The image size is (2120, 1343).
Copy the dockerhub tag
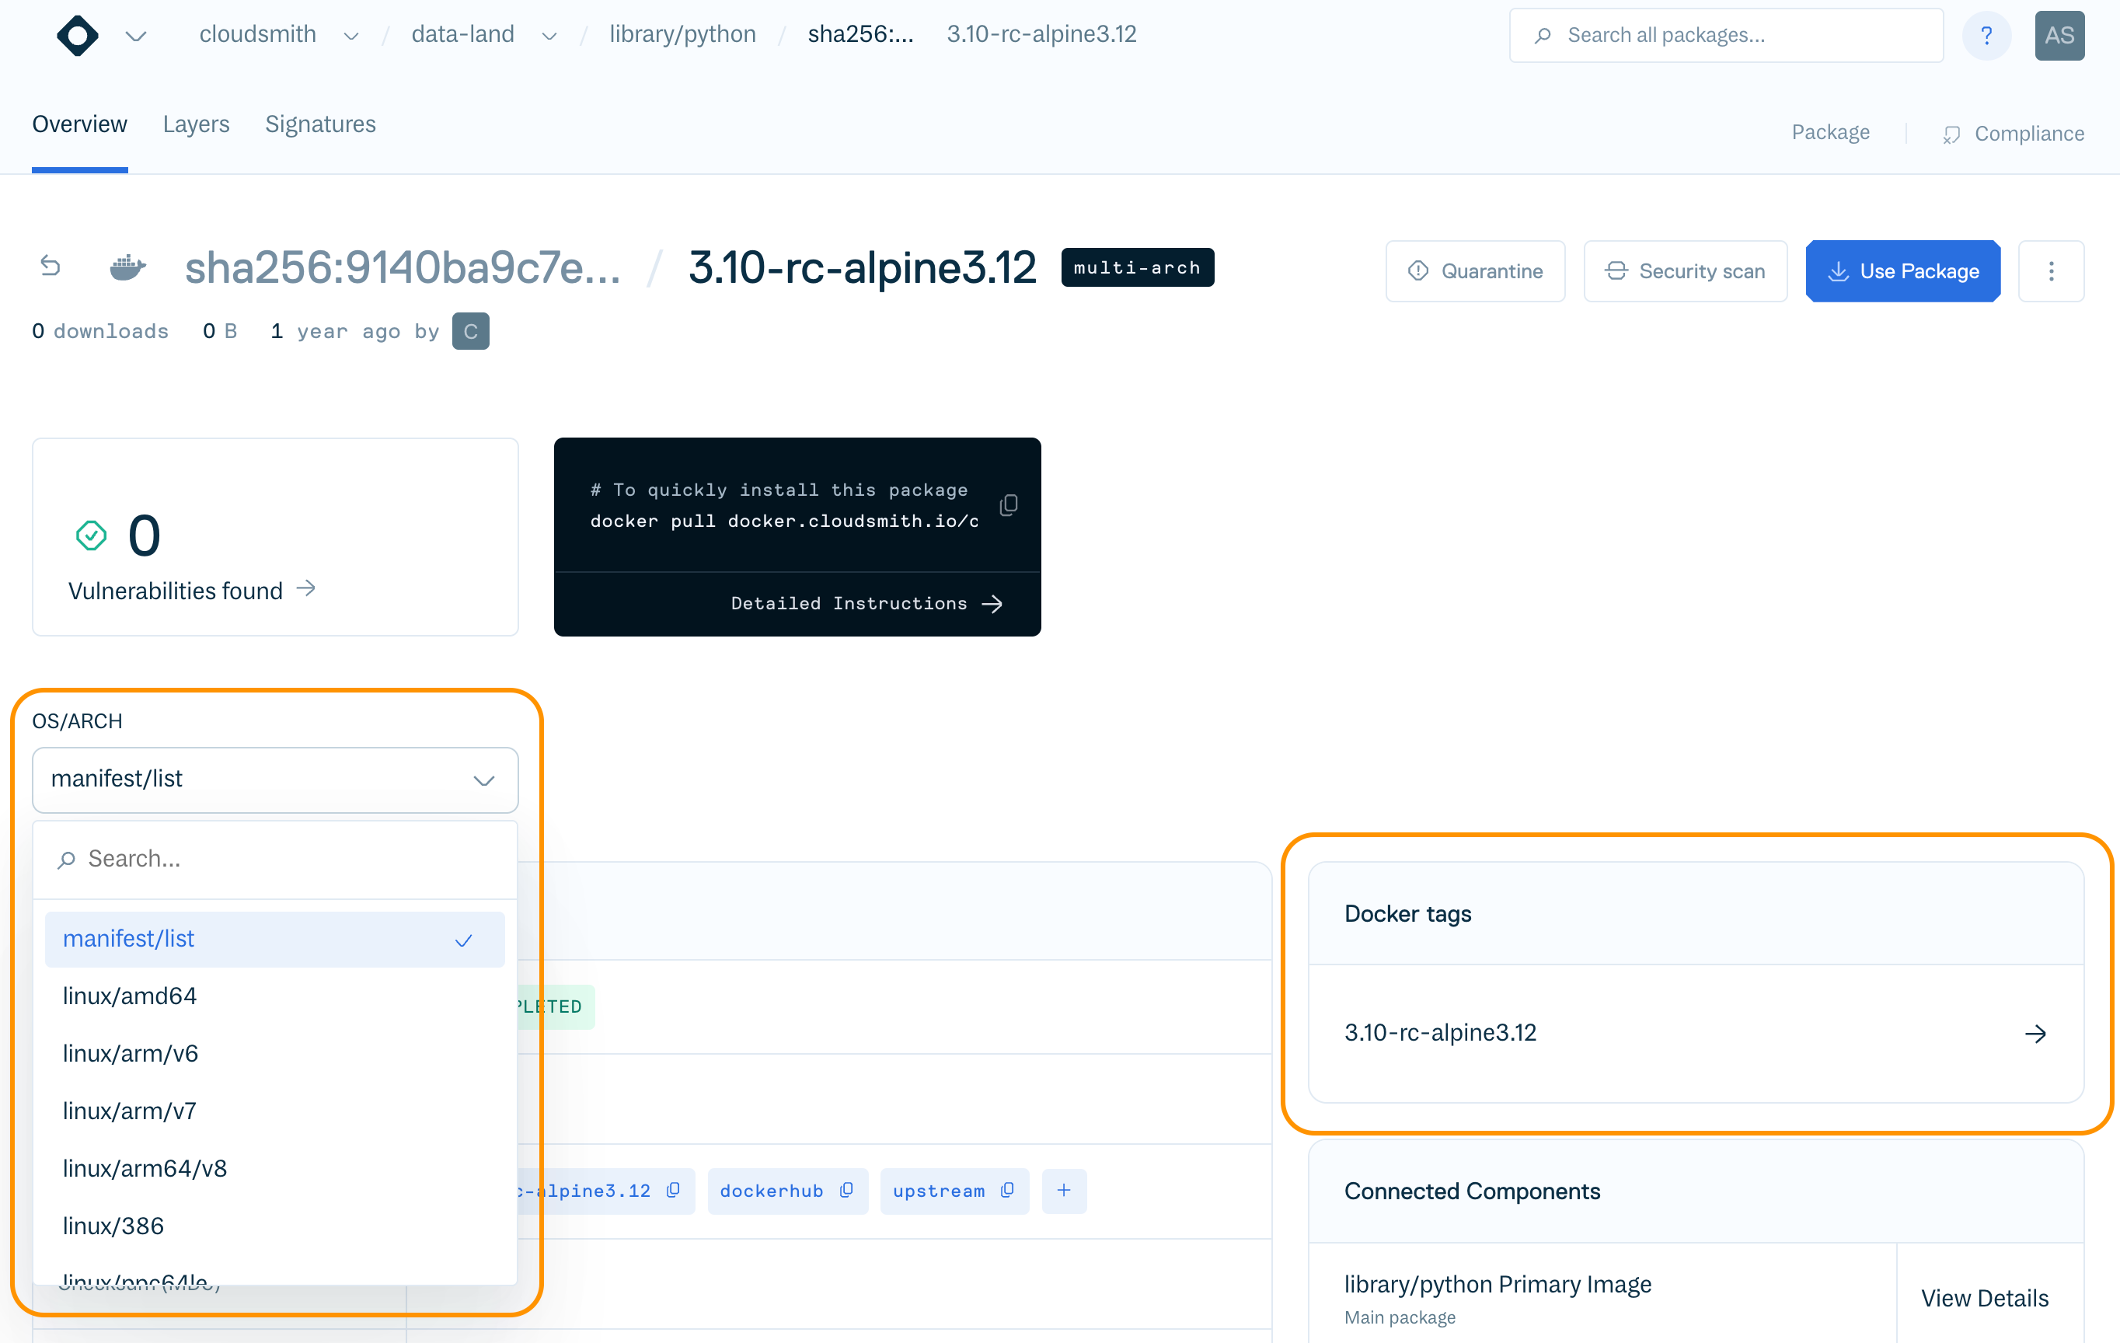click(x=847, y=1190)
